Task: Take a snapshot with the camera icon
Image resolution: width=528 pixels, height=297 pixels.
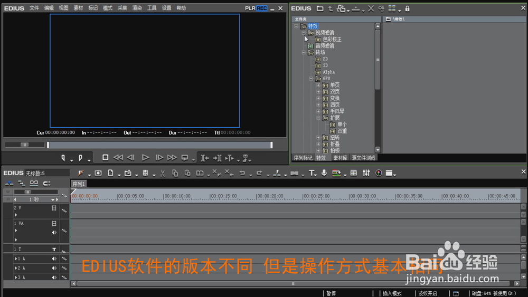Action: click(98, 173)
